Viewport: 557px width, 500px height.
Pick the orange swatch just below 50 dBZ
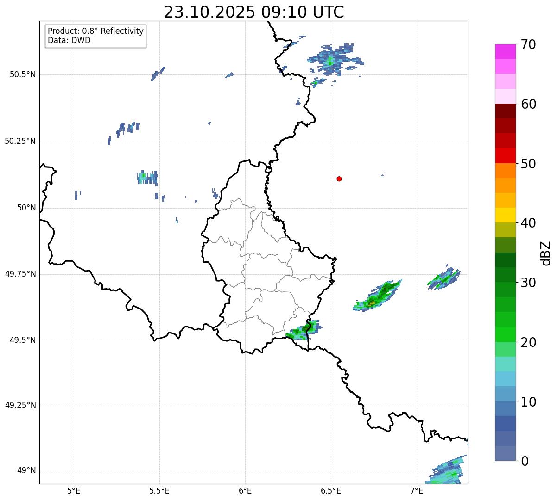point(505,171)
